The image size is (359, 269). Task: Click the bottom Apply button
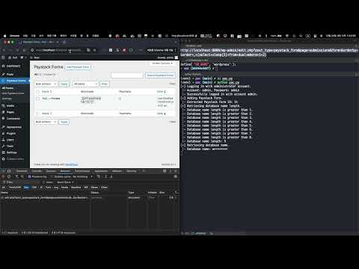[x=64, y=122]
